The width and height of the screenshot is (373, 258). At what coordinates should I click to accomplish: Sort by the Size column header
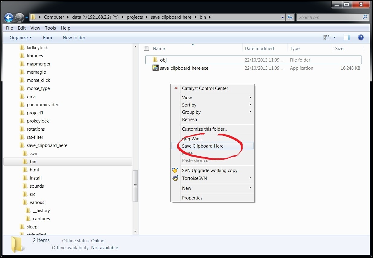[339, 48]
